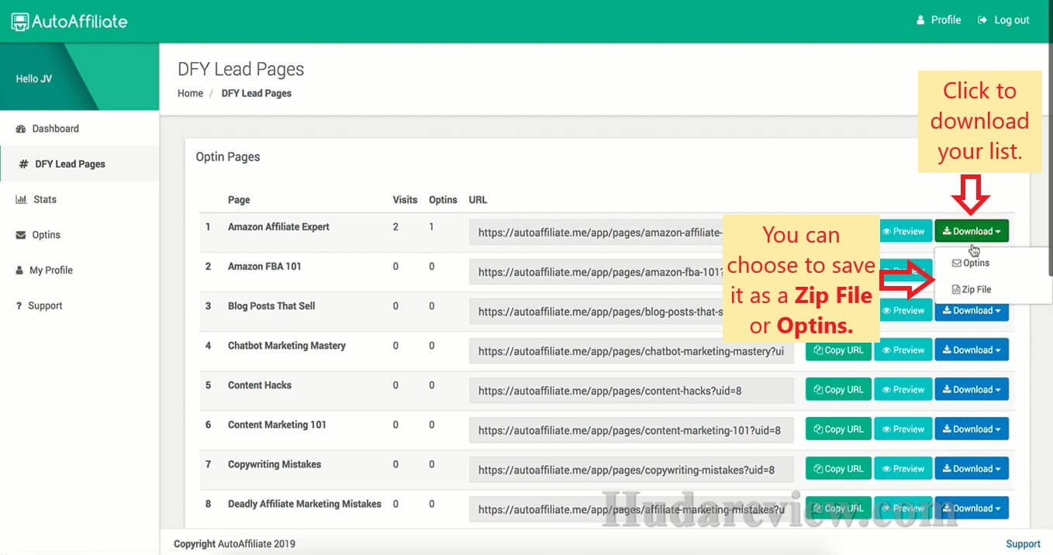Click the Content Hacks URL field
1053x555 pixels.
pyautogui.click(x=631, y=391)
